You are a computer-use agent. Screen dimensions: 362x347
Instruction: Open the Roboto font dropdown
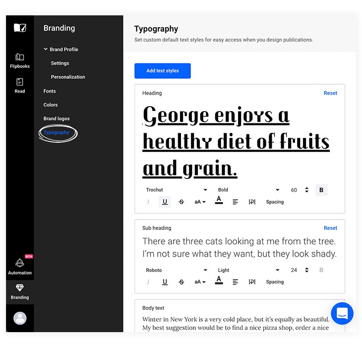point(177,270)
